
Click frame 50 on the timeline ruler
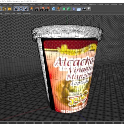(x=69, y=123)
